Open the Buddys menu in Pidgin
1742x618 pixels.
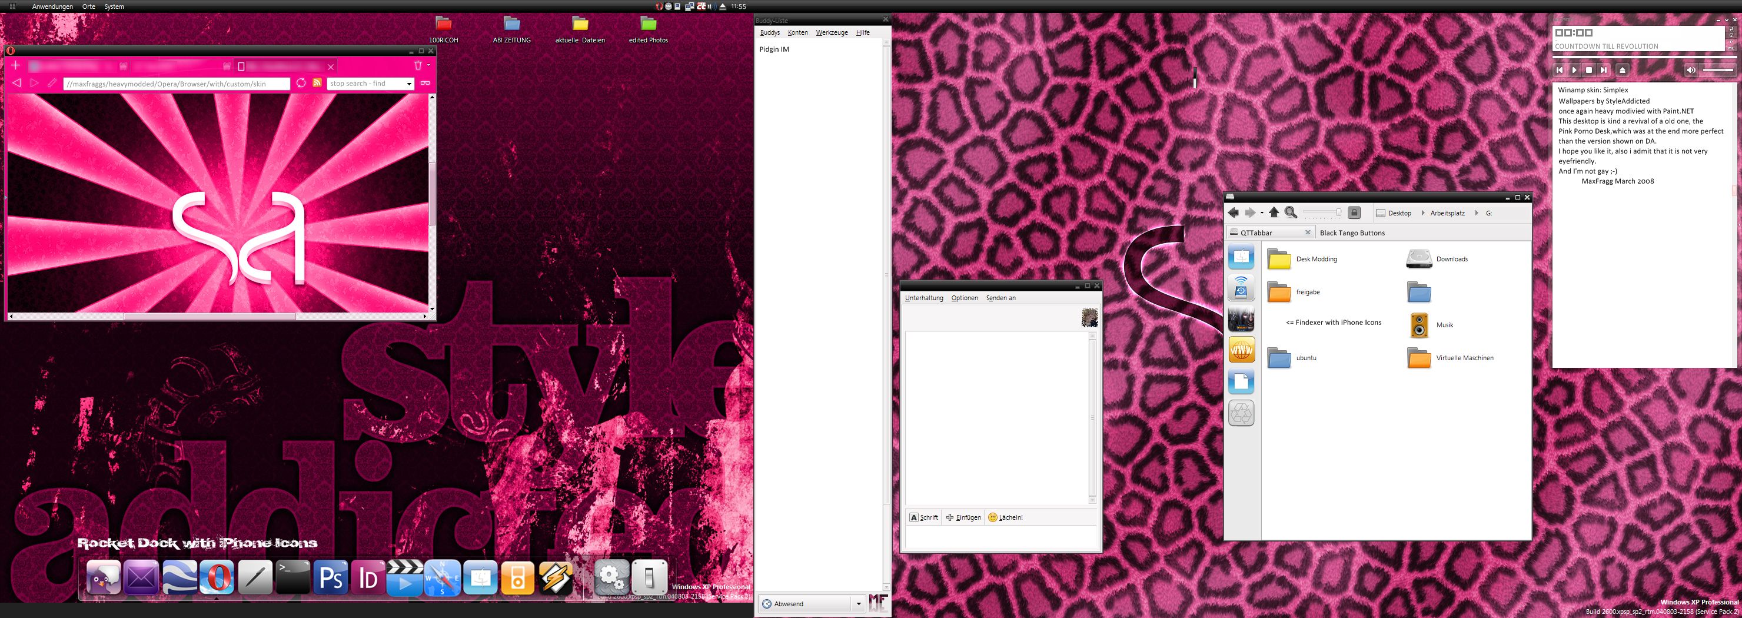coord(770,32)
